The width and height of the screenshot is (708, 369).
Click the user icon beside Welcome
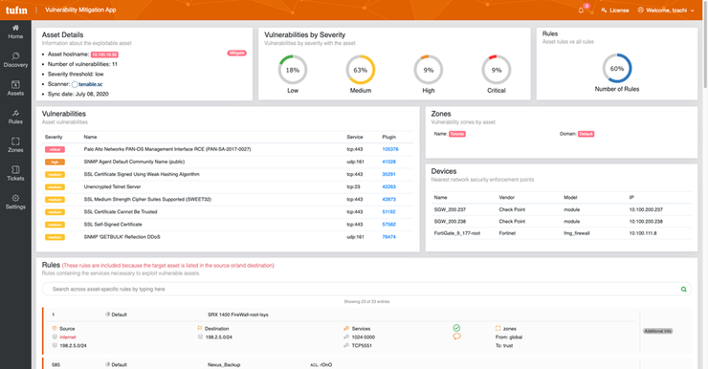click(640, 10)
